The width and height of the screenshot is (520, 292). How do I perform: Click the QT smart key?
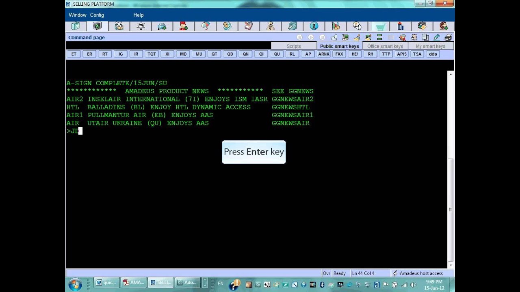click(214, 54)
